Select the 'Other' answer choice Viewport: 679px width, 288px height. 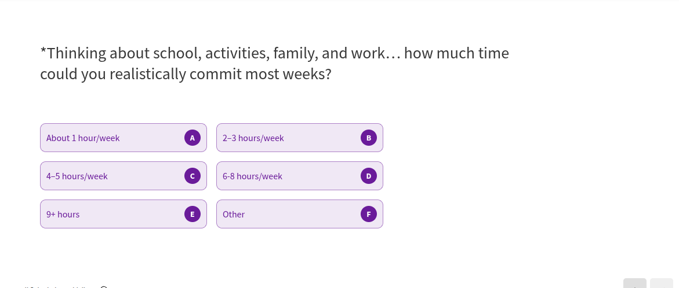[x=300, y=214]
